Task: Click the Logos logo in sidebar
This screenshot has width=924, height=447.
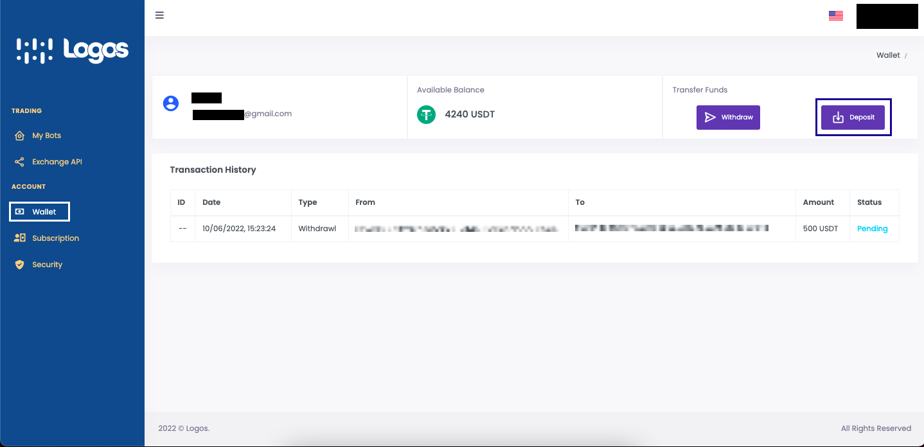Action: (x=73, y=51)
